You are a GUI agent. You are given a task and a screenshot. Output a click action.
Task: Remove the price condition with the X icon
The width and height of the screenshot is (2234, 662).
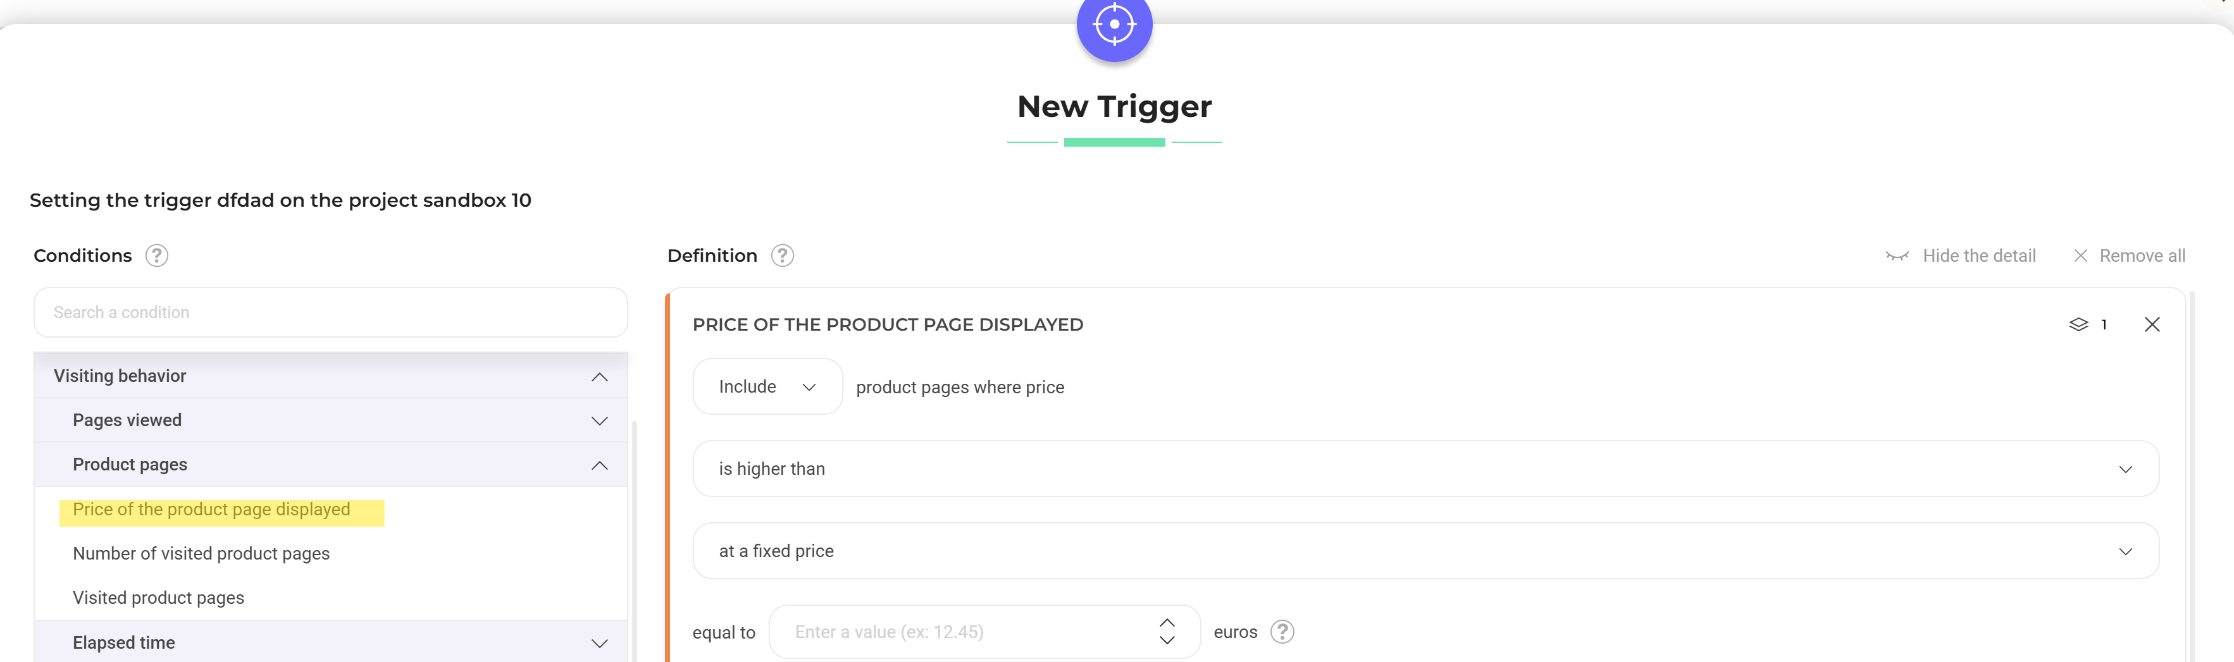coord(2152,324)
